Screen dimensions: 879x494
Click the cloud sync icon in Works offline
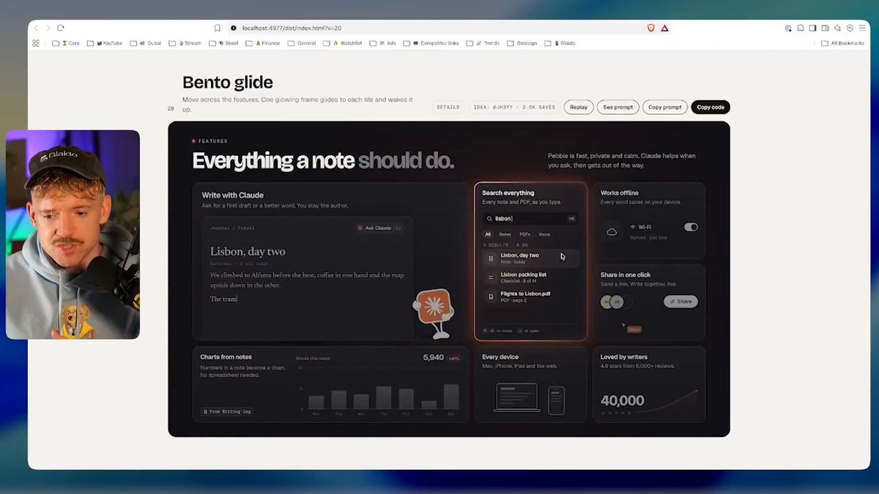tap(612, 231)
